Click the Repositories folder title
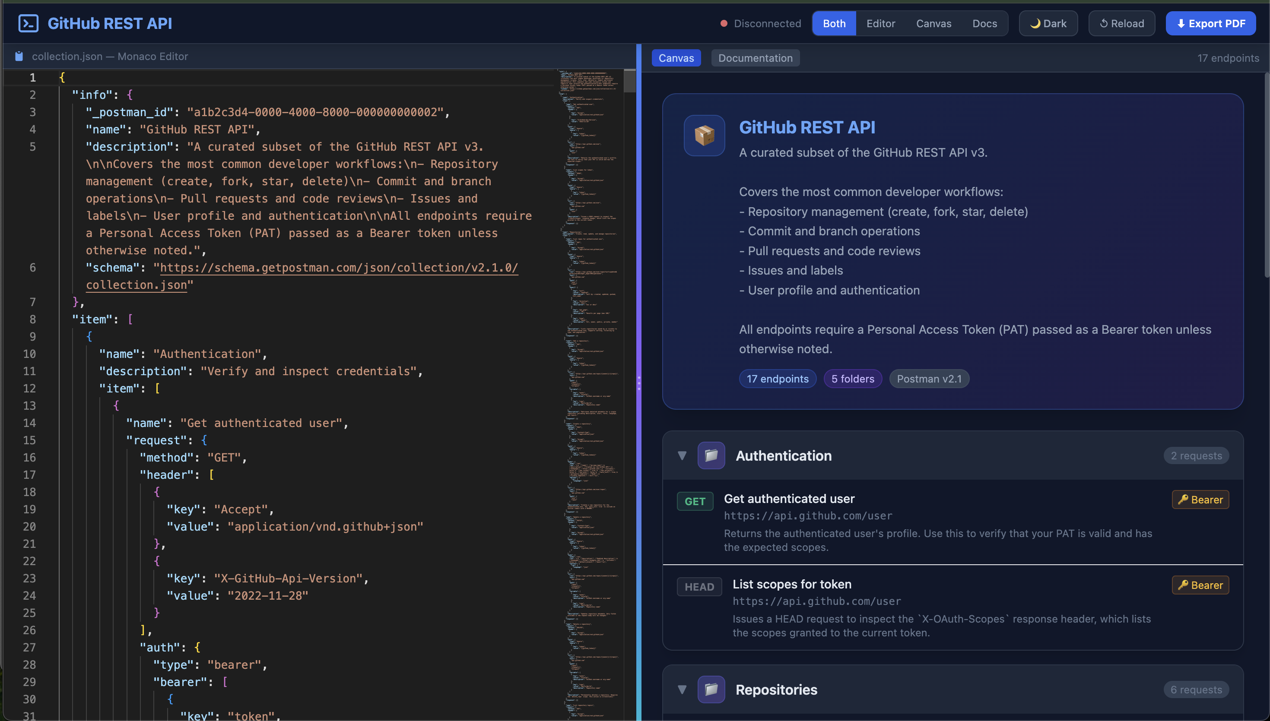This screenshot has height=721, width=1270. click(776, 689)
